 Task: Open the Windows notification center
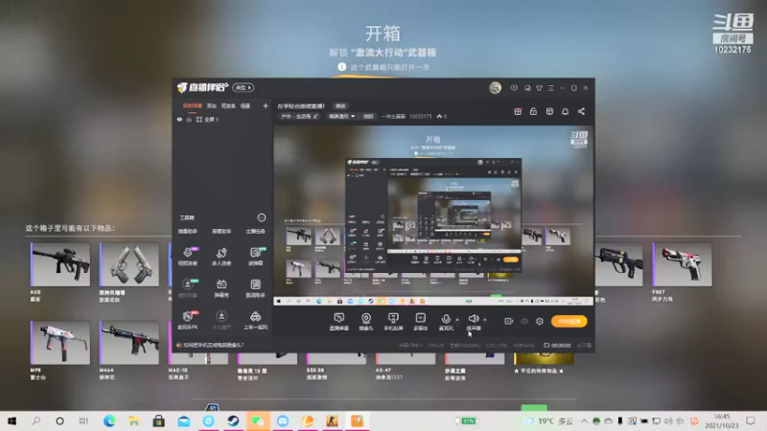pos(751,420)
